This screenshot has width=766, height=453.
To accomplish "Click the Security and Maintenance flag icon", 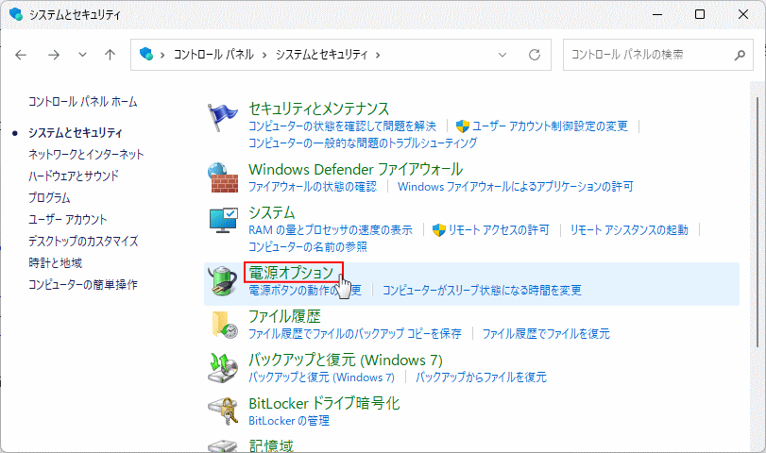I will (x=222, y=117).
